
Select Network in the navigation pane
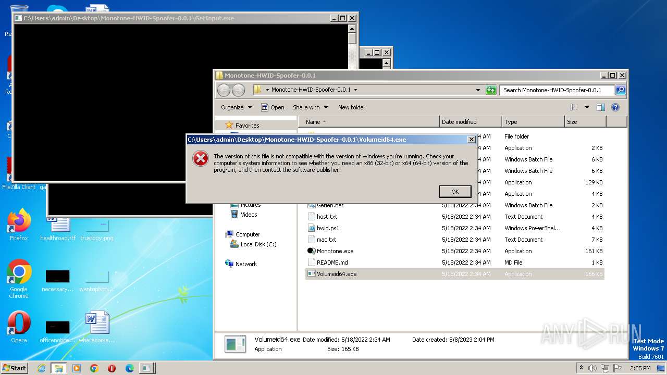tap(246, 264)
